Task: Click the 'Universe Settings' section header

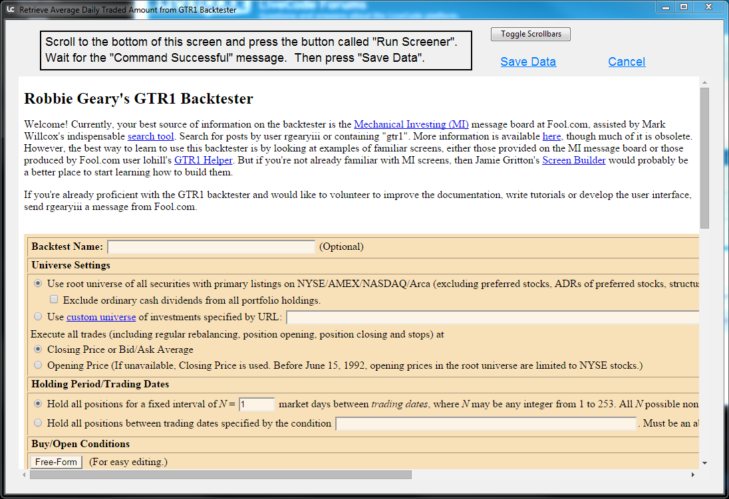Action: point(71,265)
